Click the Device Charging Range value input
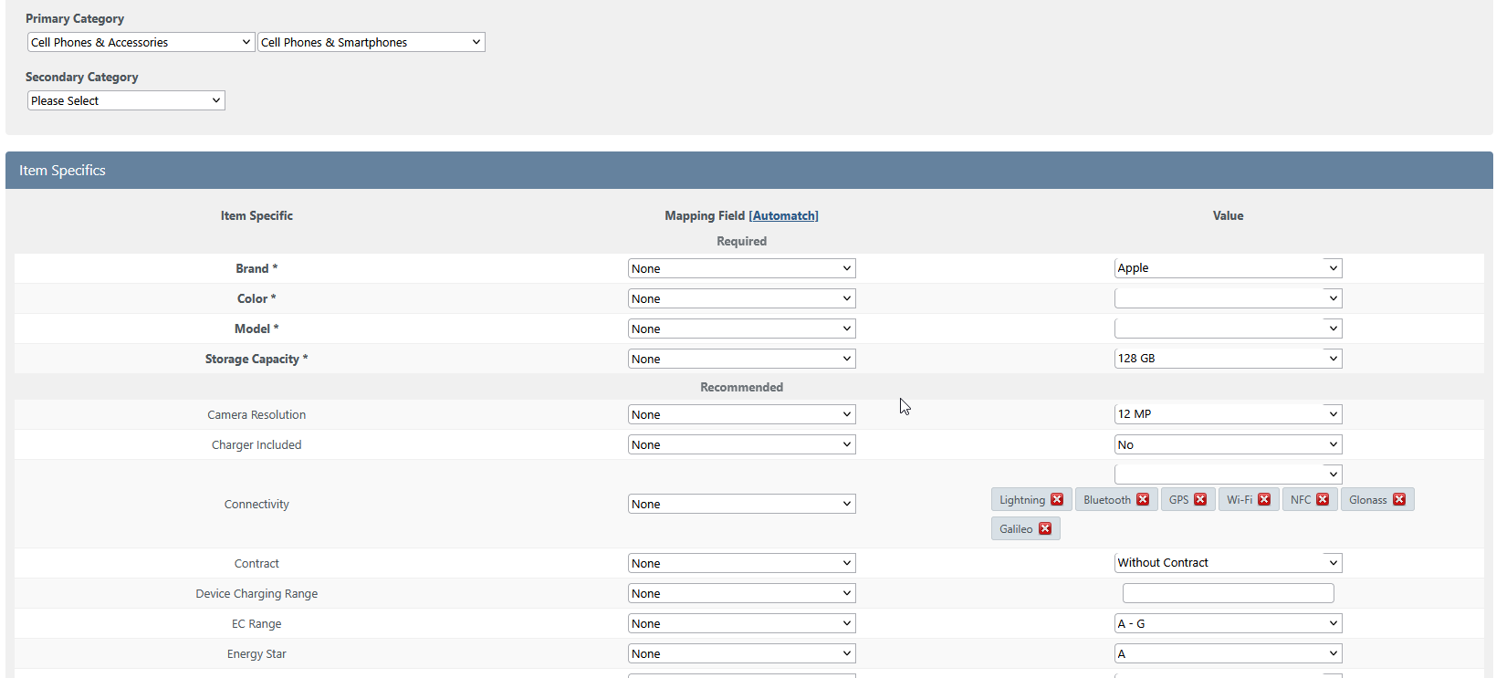The height and width of the screenshot is (678, 1496). (1228, 593)
